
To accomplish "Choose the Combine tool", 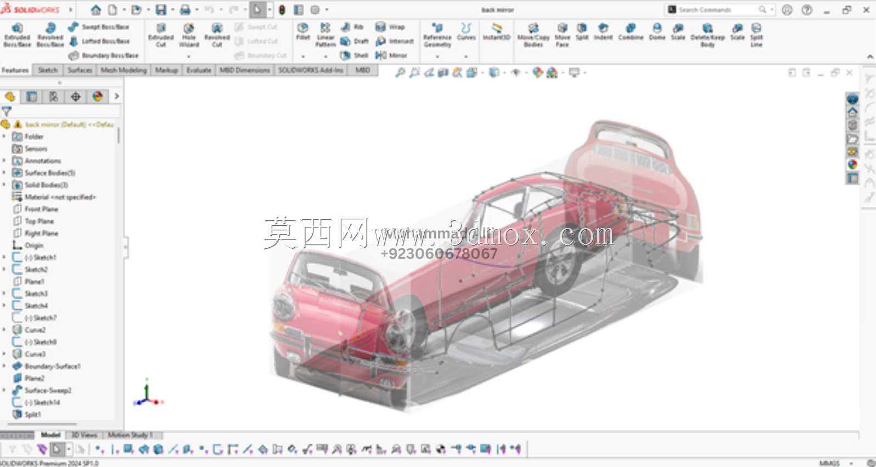I will coord(631,32).
